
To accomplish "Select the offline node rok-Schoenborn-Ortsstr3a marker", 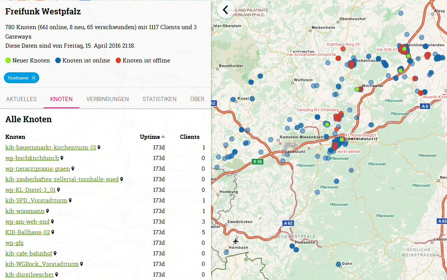I will pos(338,58).
